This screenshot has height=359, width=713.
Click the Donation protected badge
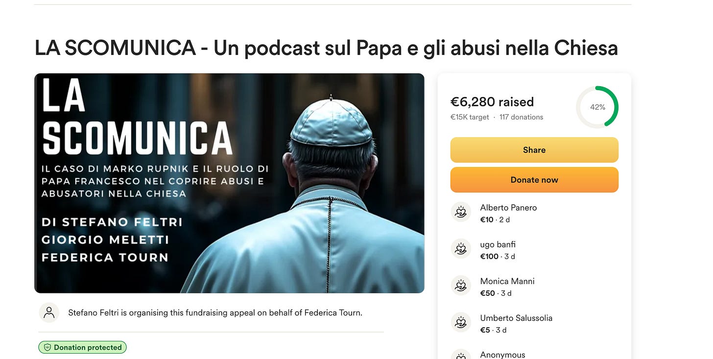(83, 347)
